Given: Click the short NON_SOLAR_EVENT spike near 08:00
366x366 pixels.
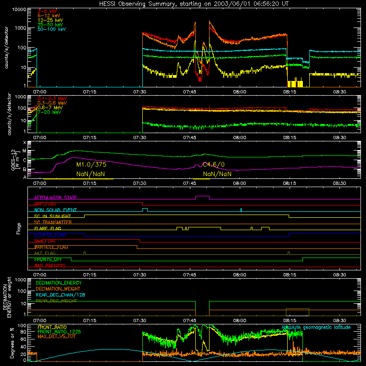Looking at the screenshot, I should point(241,210).
